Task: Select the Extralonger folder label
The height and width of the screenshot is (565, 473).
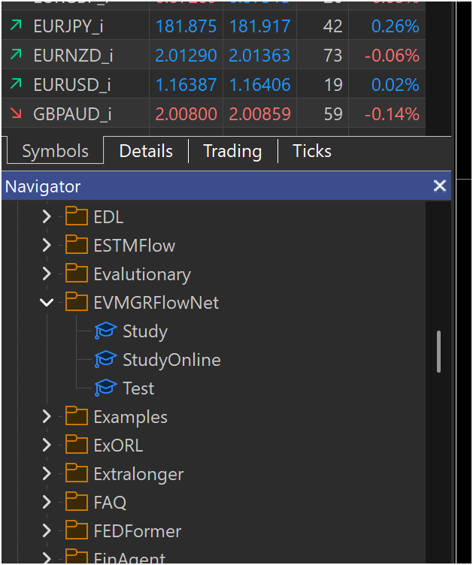Action: click(x=138, y=474)
